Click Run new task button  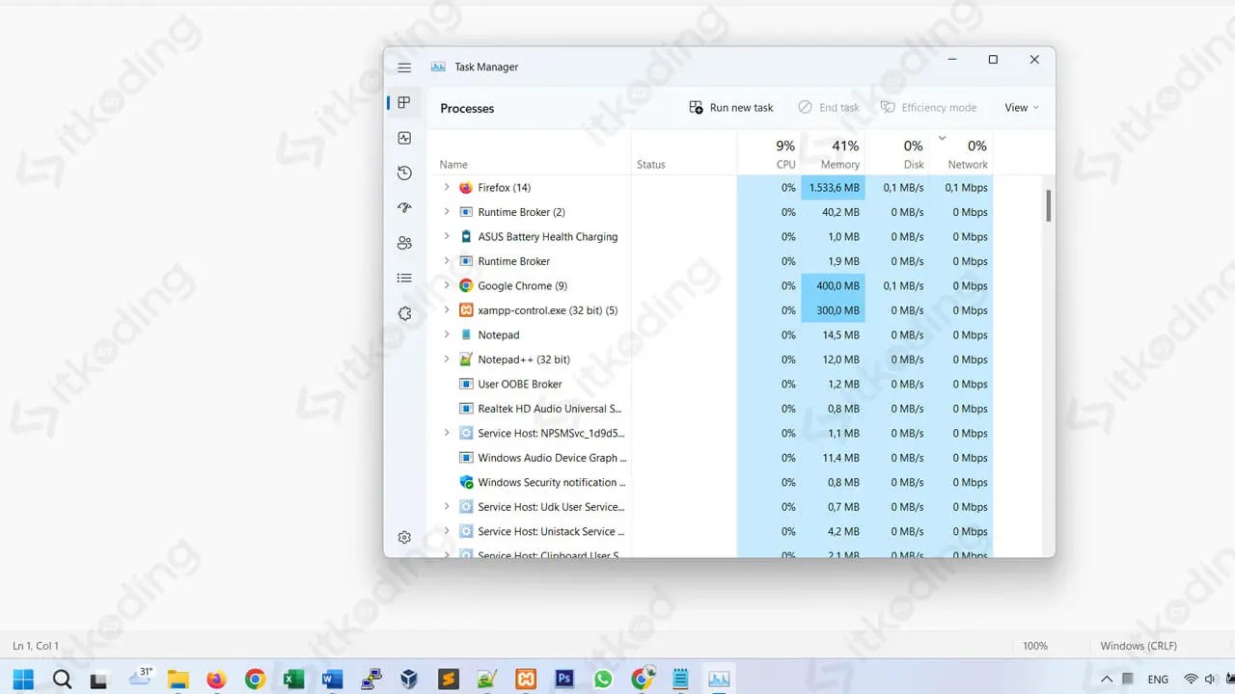tap(731, 108)
